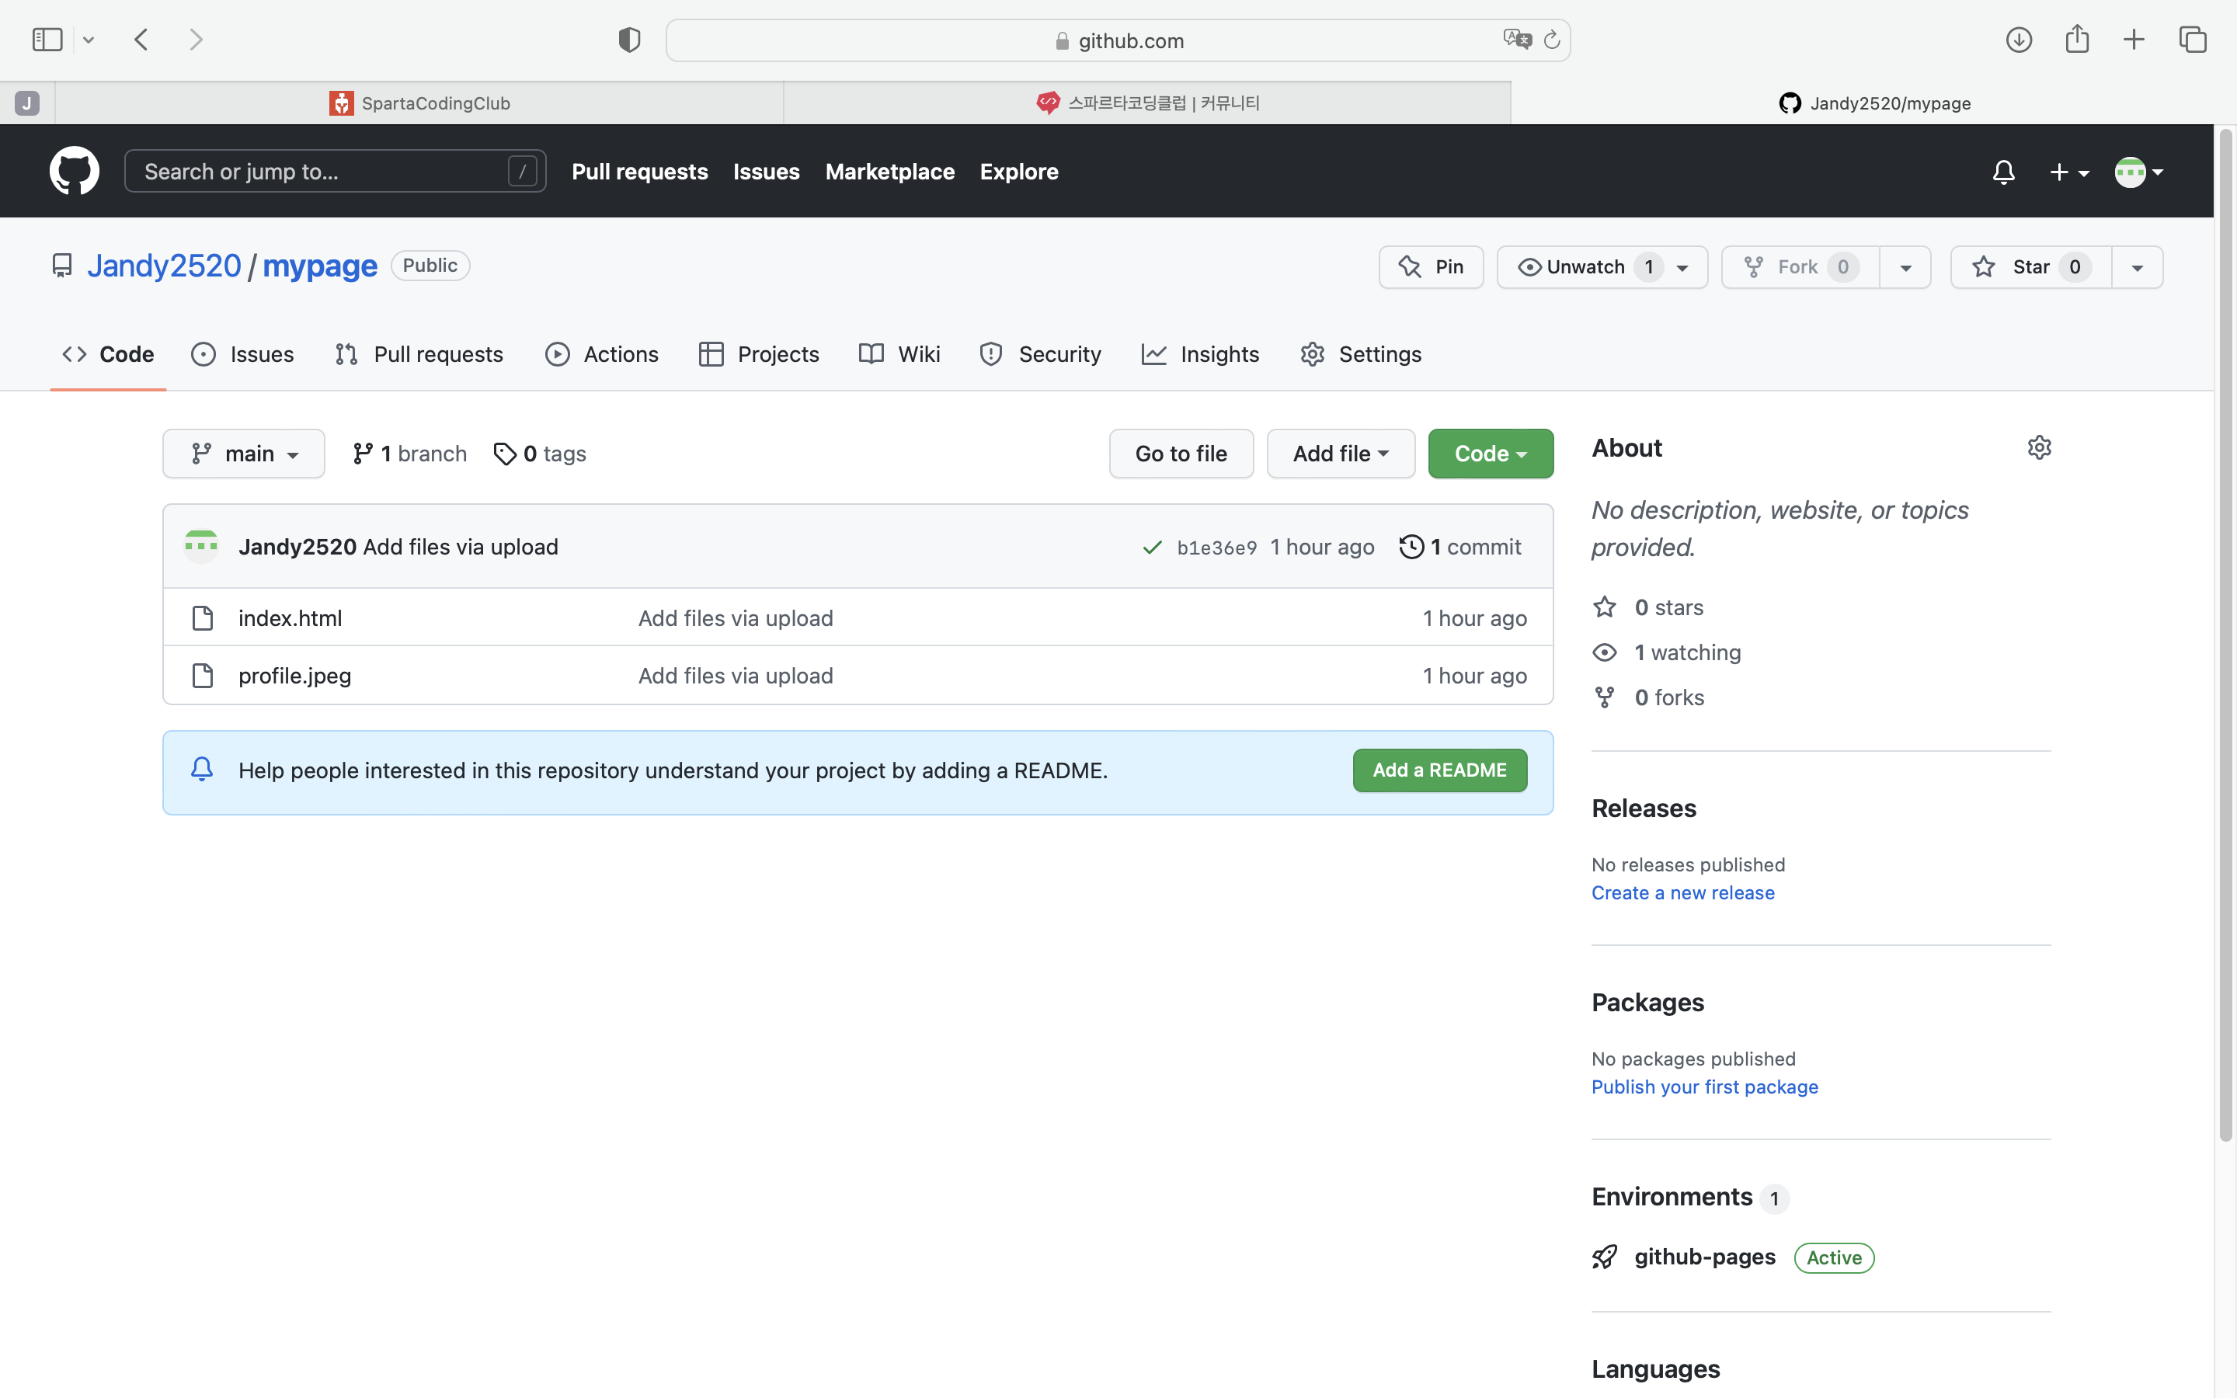Viewport: 2237px width, 1398px height.
Task: Click the Safari sidebar toggle icon
Action: 47,40
